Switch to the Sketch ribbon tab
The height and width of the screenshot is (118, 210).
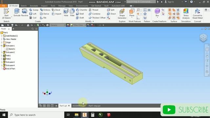24,6
